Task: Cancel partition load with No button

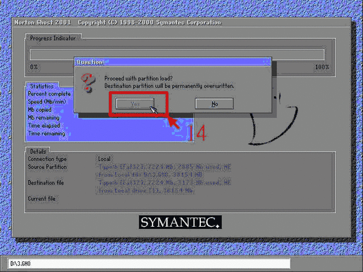Action: pyautogui.click(x=214, y=103)
